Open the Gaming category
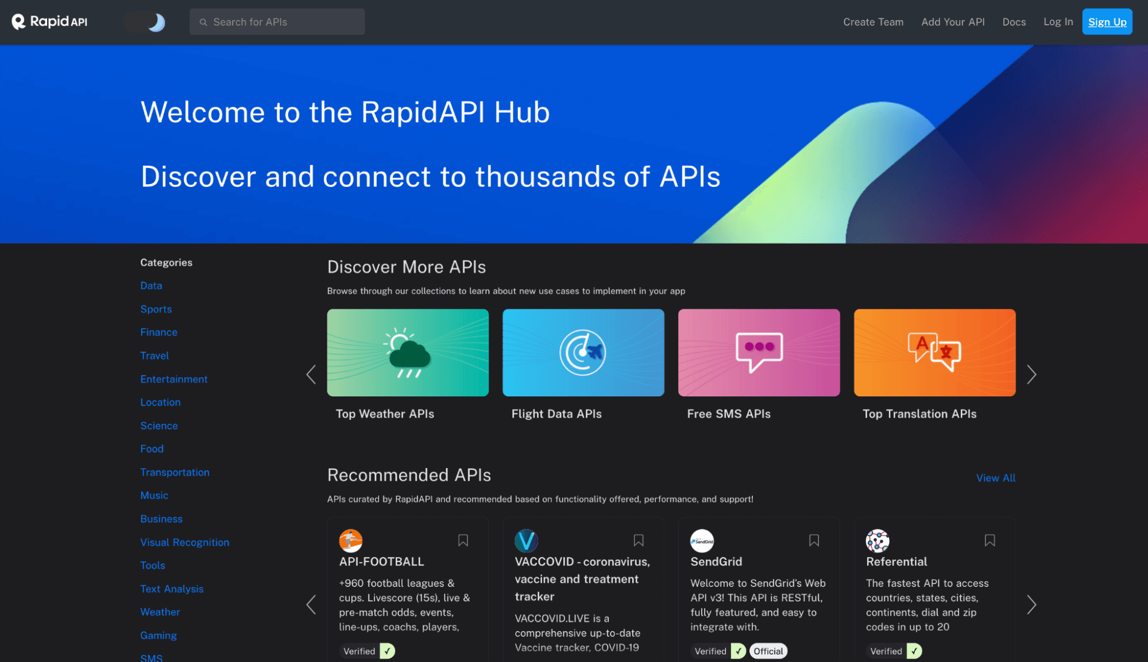1148x662 pixels. pyautogui.click(x=159, y=635)
